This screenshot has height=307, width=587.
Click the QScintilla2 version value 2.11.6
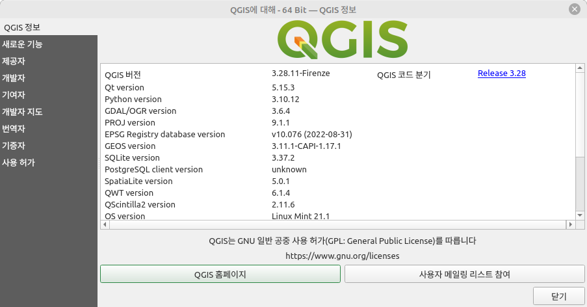283,204
